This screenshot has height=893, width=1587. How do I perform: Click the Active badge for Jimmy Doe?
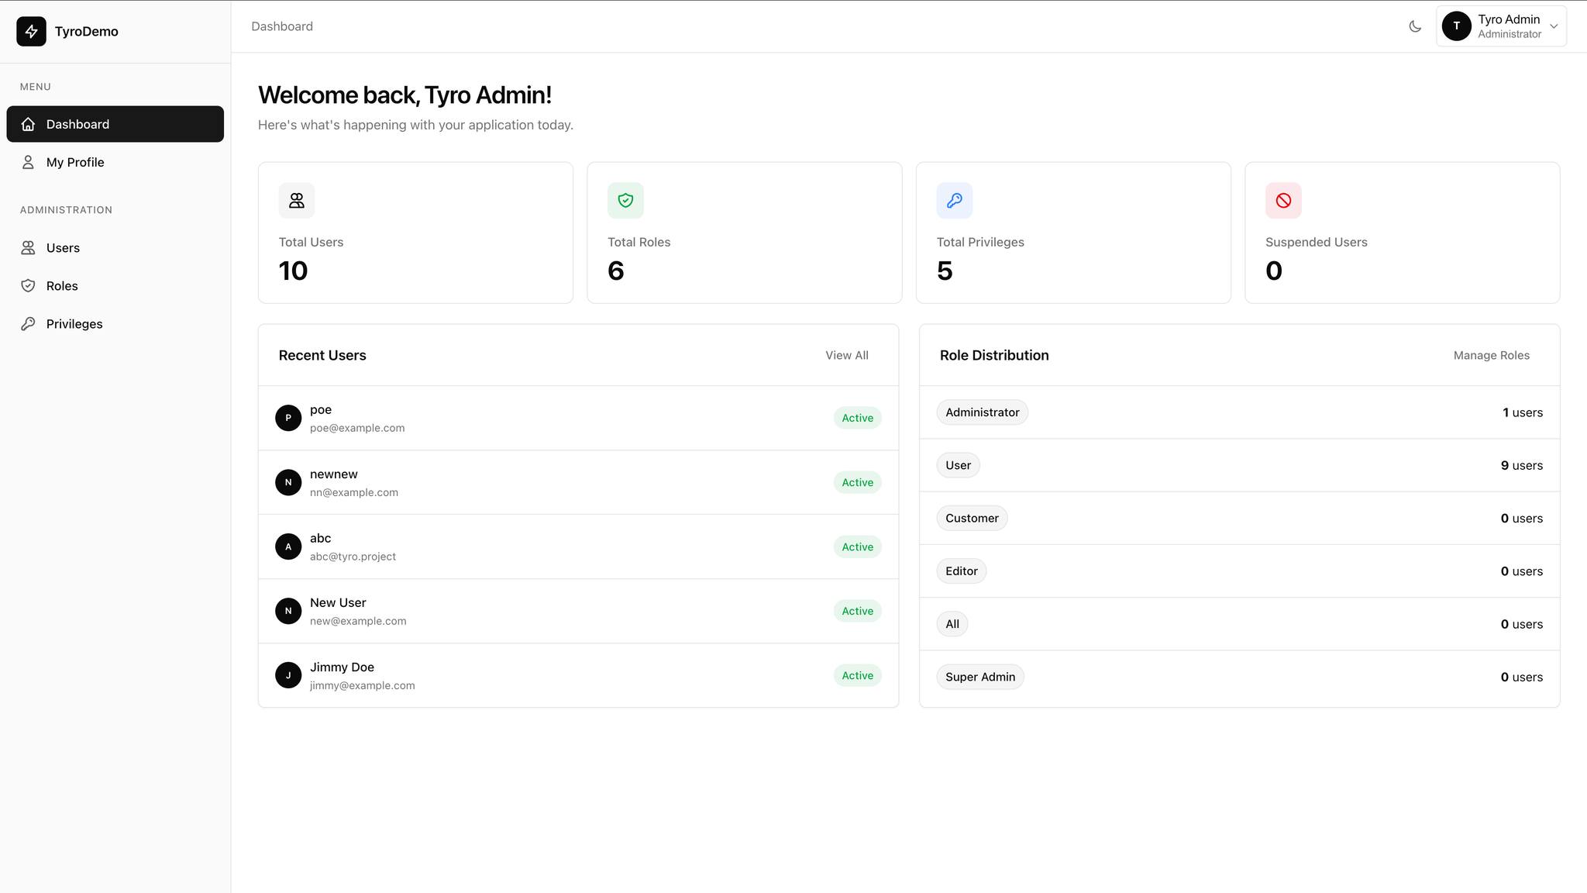tap(858, 675)
